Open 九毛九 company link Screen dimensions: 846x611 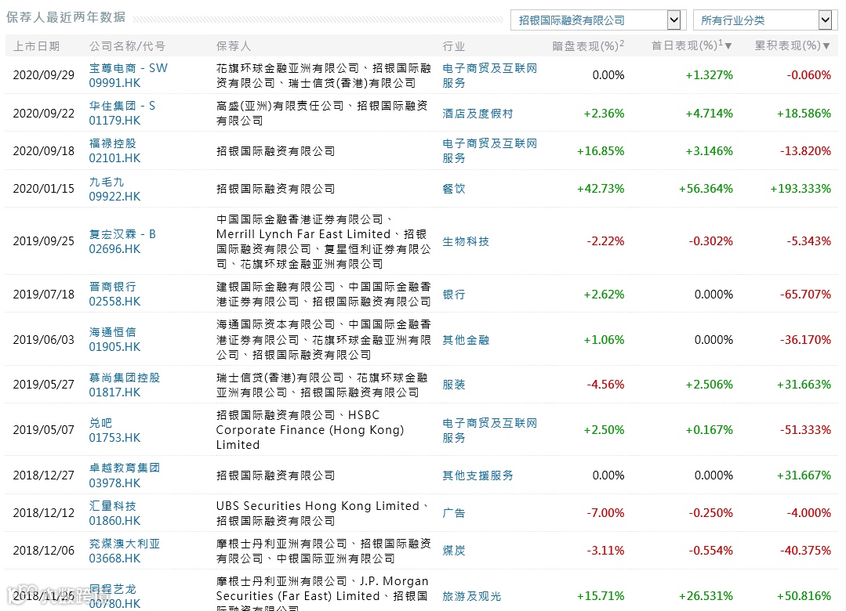(x=107, y=182)
